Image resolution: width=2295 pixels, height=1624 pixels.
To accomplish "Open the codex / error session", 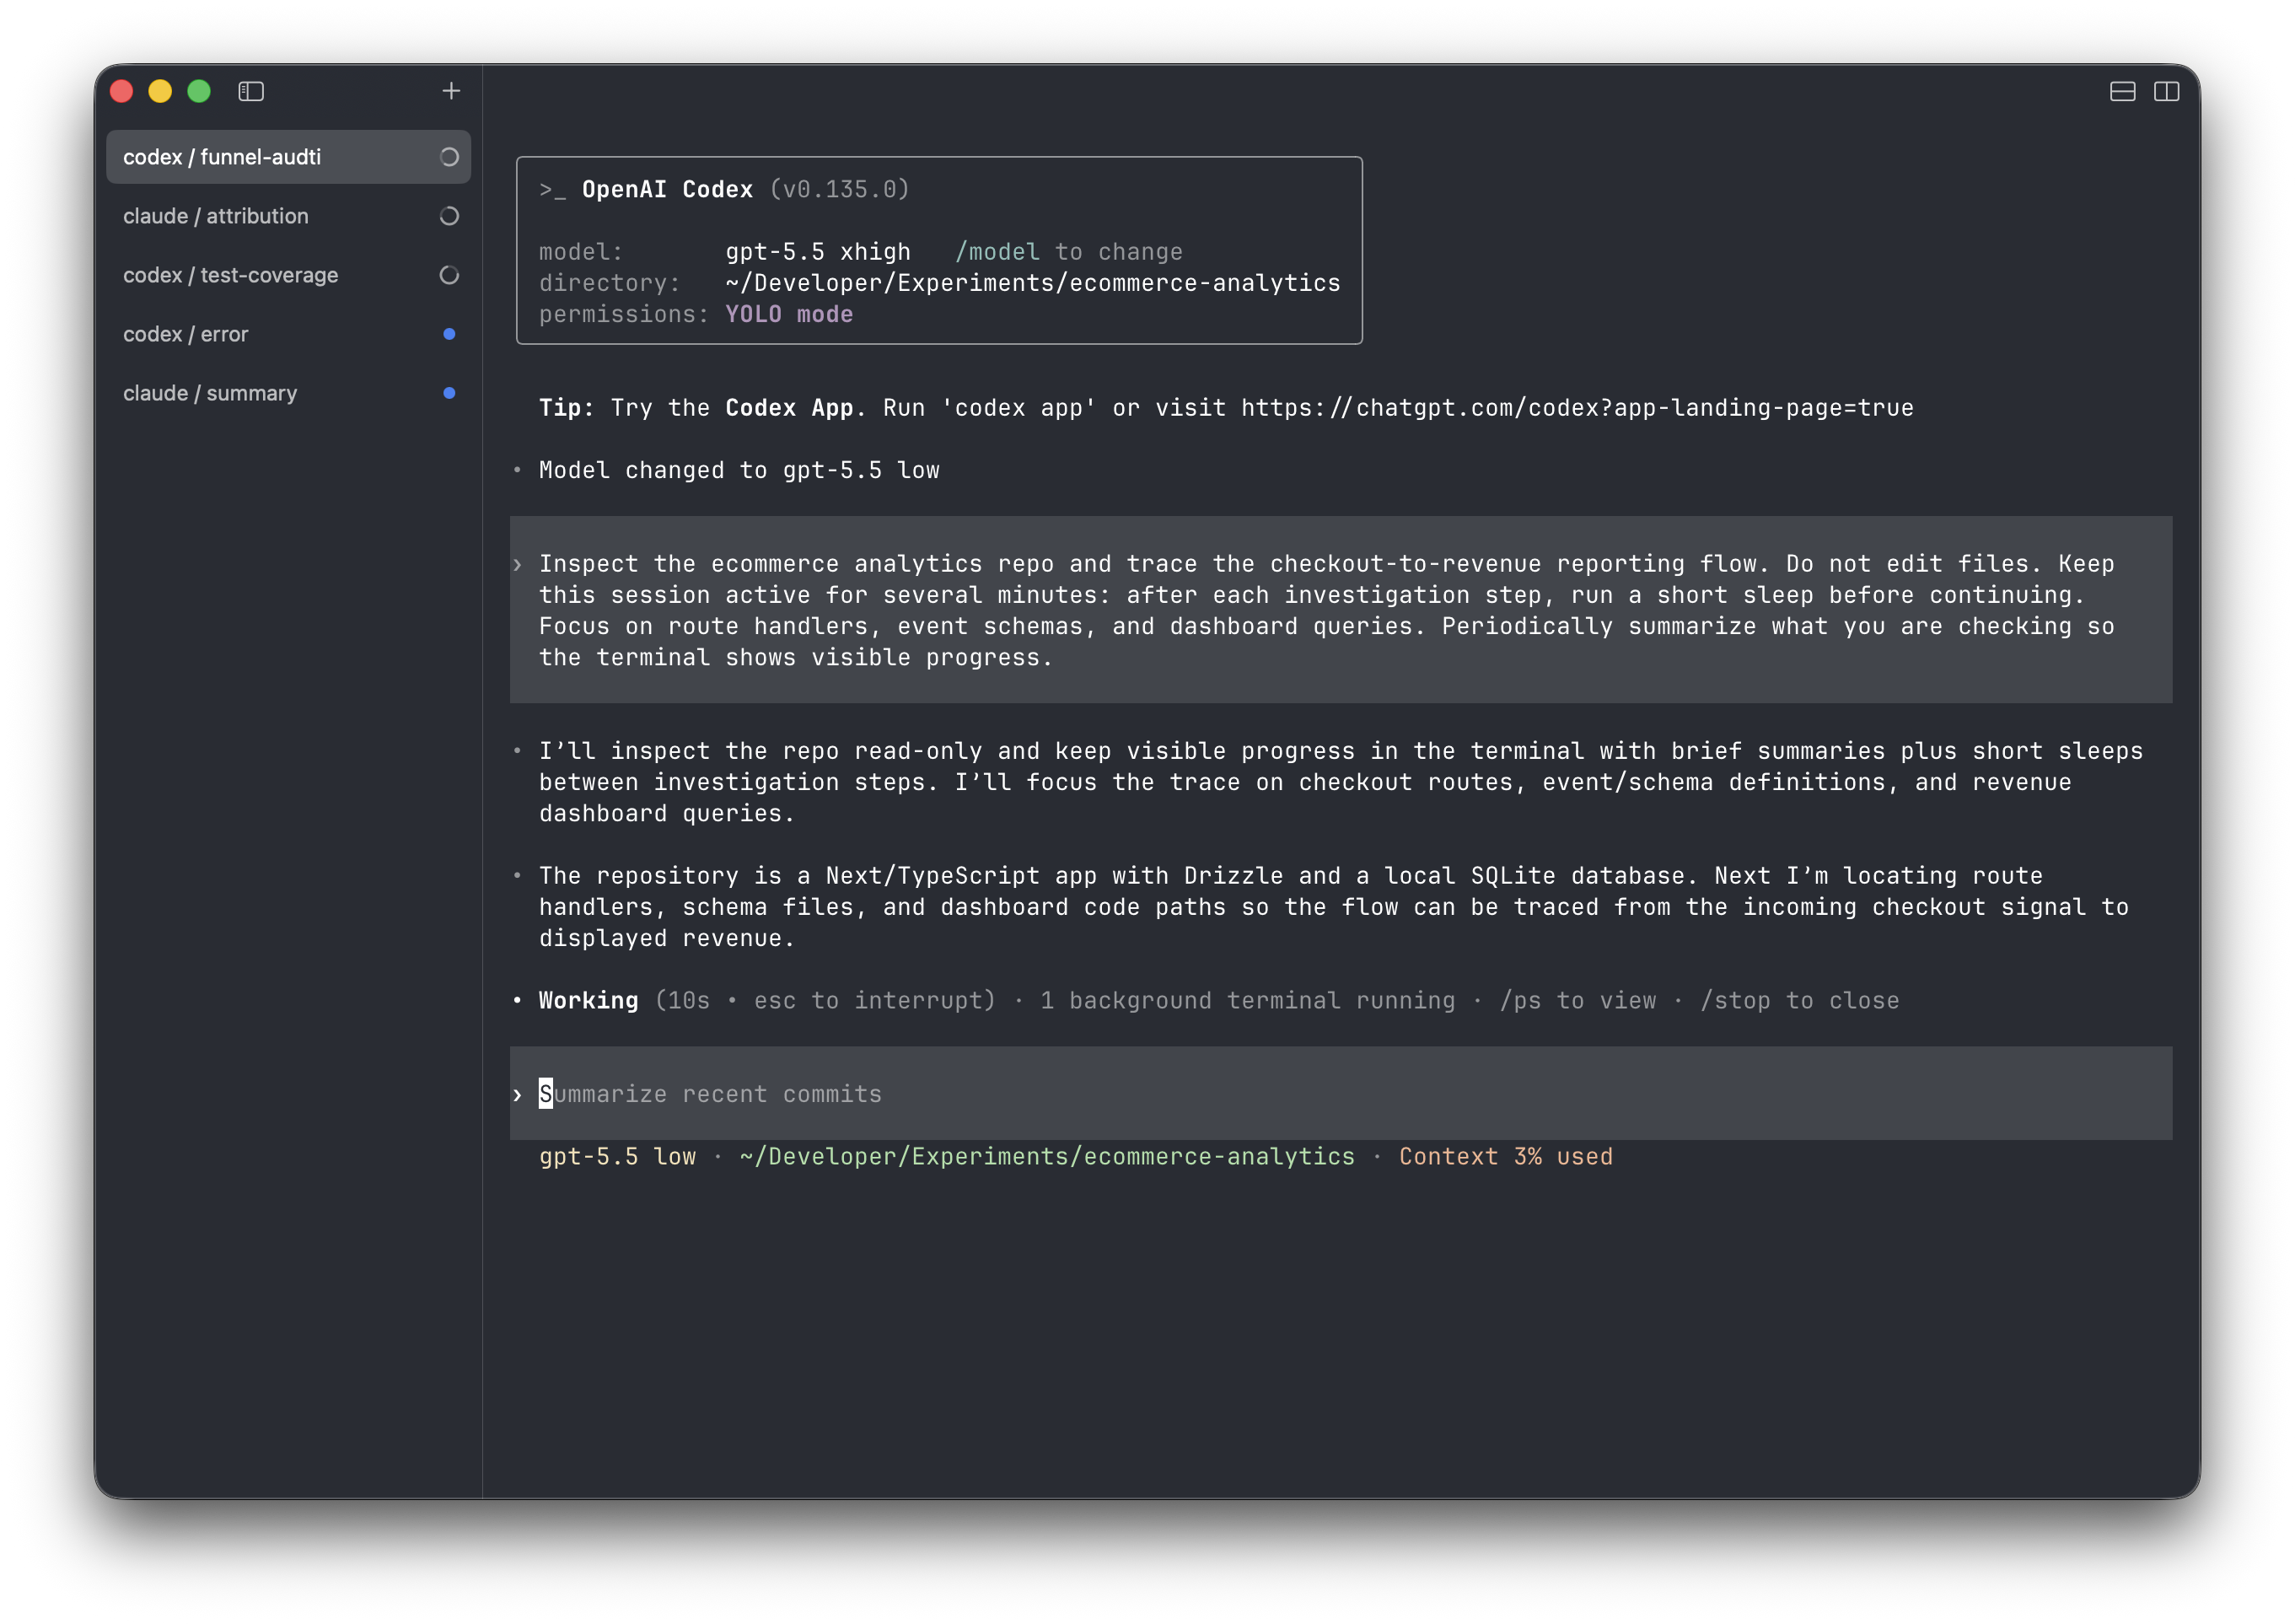I will [288, 334].
